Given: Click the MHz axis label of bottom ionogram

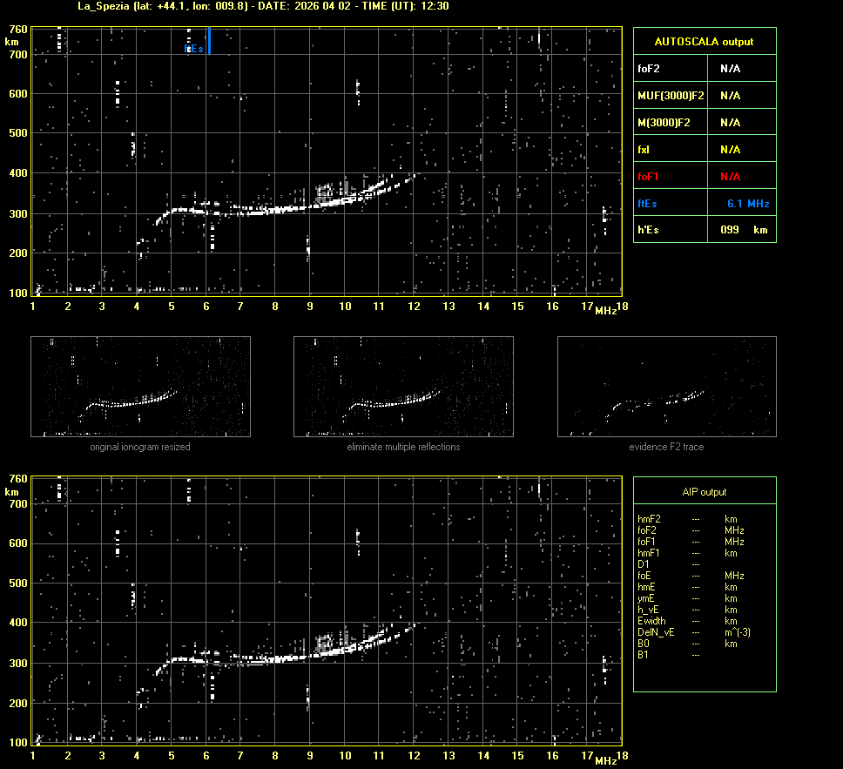Looking at the screenshot, I should click(x=606, y=761).
